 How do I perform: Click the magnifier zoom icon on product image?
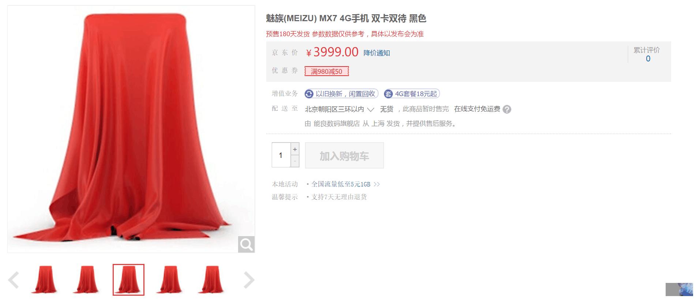point(246,244)
